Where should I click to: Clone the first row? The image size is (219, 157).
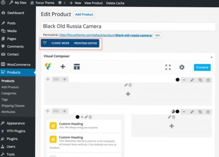point(200,80)
